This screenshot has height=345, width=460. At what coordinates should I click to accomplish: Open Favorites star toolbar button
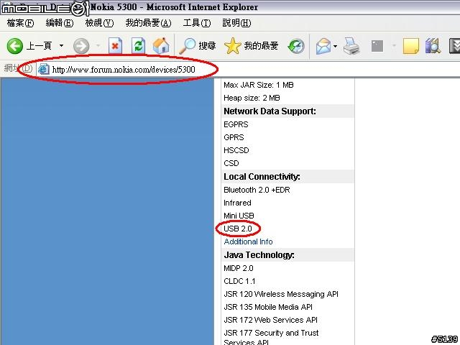pyautogui.click(x=251, y=46)
